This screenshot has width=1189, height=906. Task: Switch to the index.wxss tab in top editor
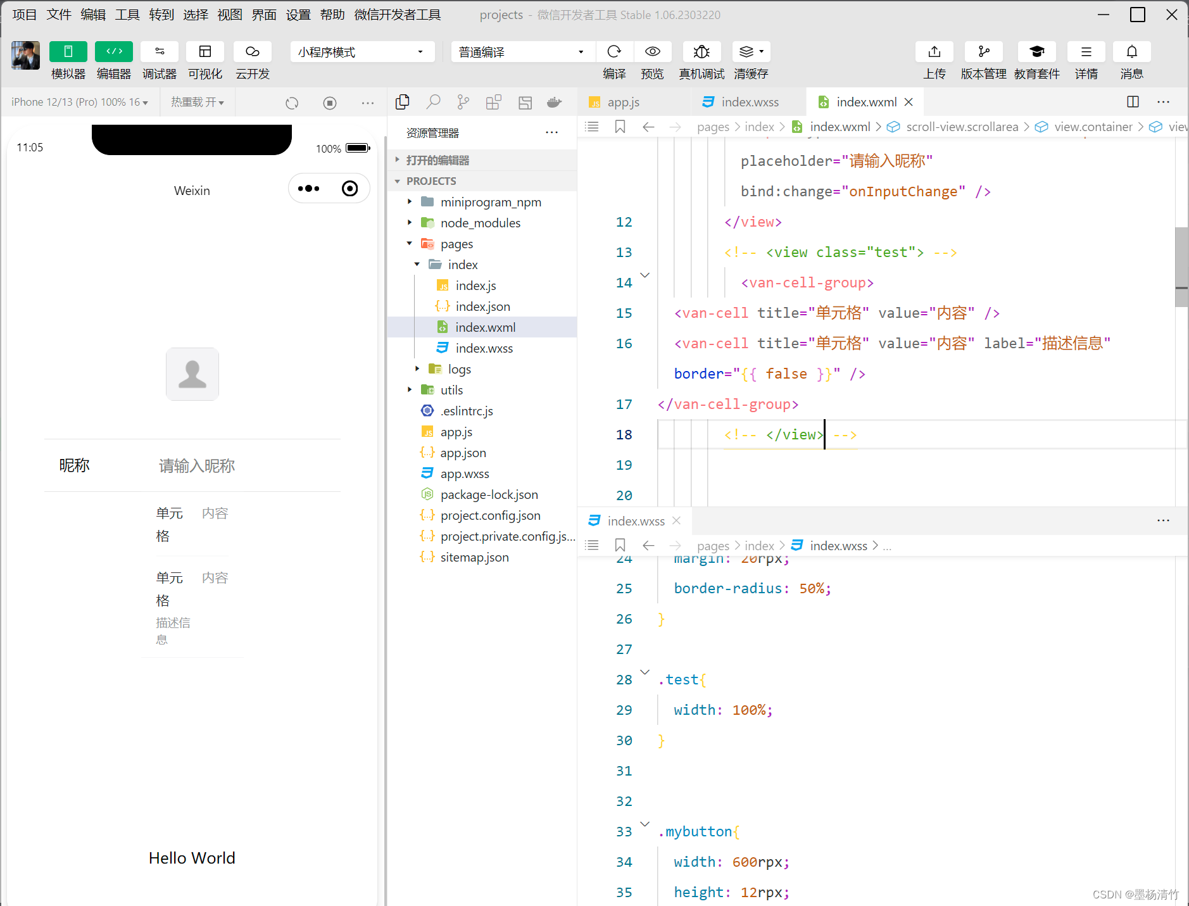pos(750,102)
